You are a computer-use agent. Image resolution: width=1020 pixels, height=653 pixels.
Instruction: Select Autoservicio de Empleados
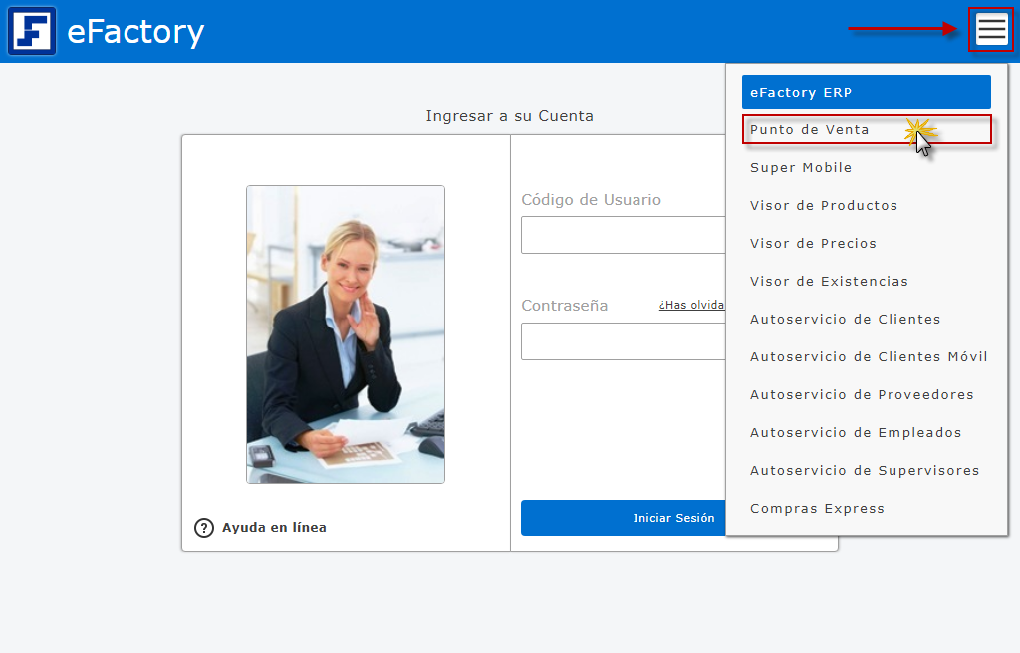[x=866, y=433]
